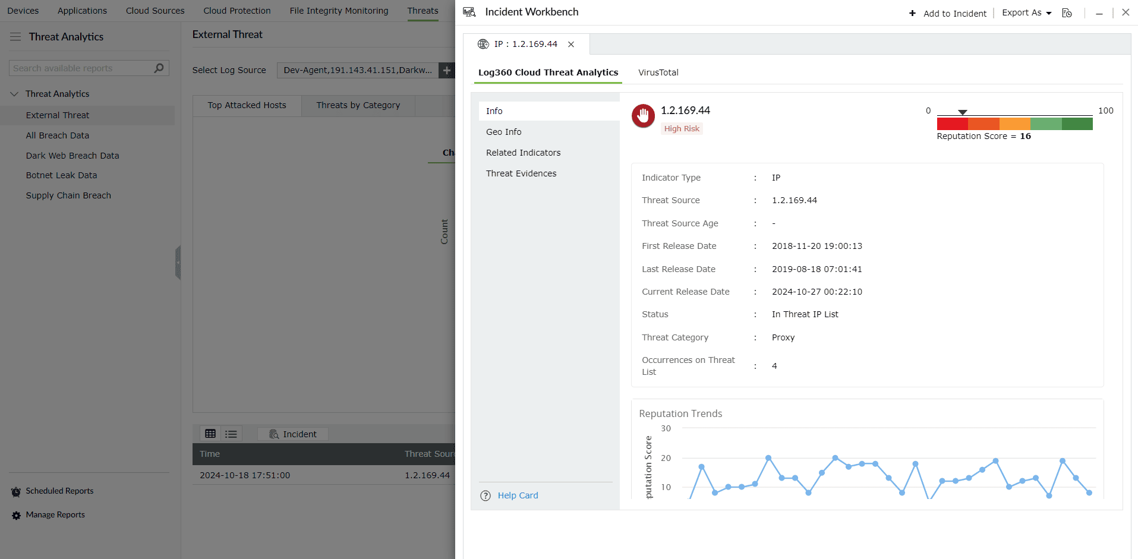Open the Select Log Source dropdown field
1138x559 pixels.
[358, 70]
